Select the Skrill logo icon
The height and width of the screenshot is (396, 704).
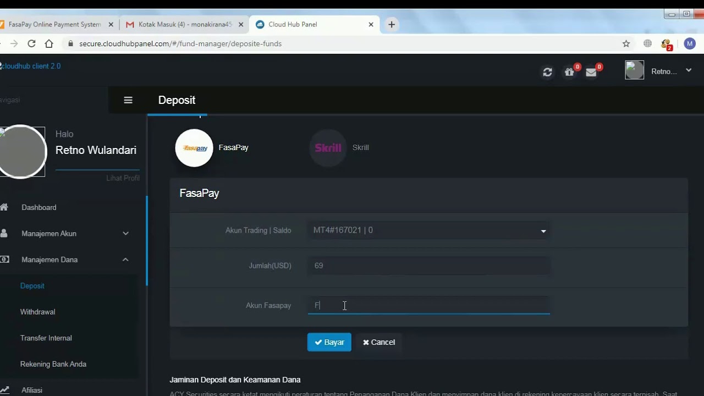(328, 148)
